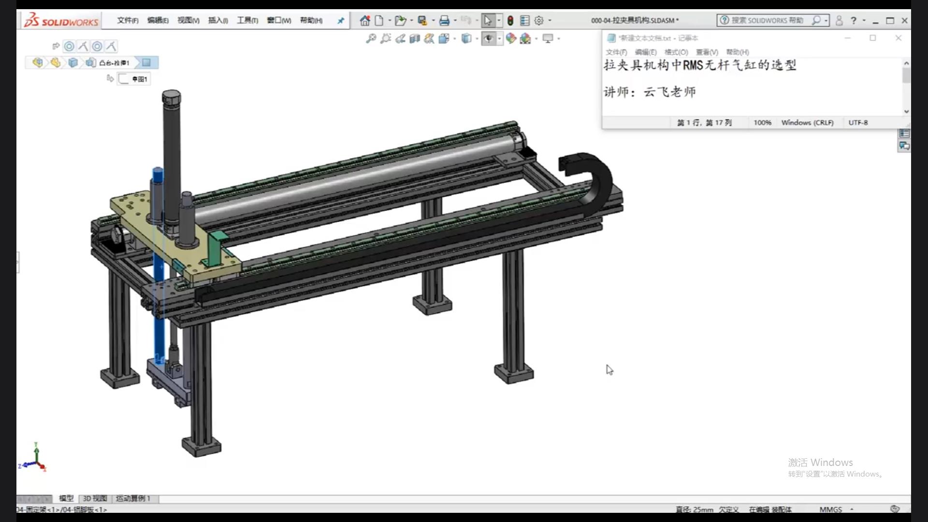Expand the Display Style dropdown arrow
The image size is (928, 522).
click(x=477, y=39)
